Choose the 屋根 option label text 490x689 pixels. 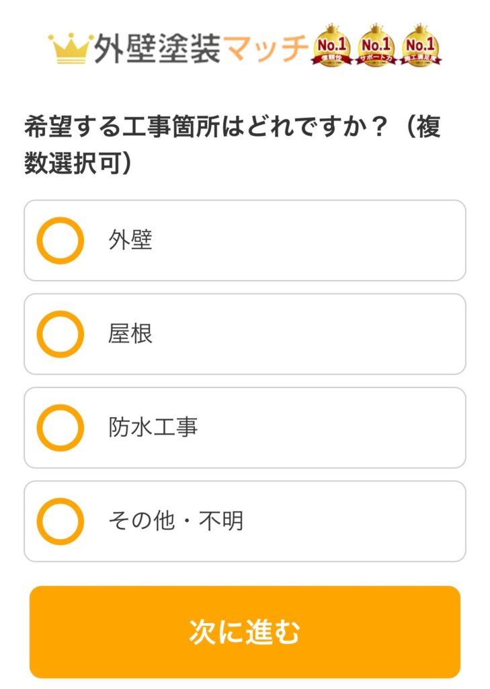click(x=130, y=334)
